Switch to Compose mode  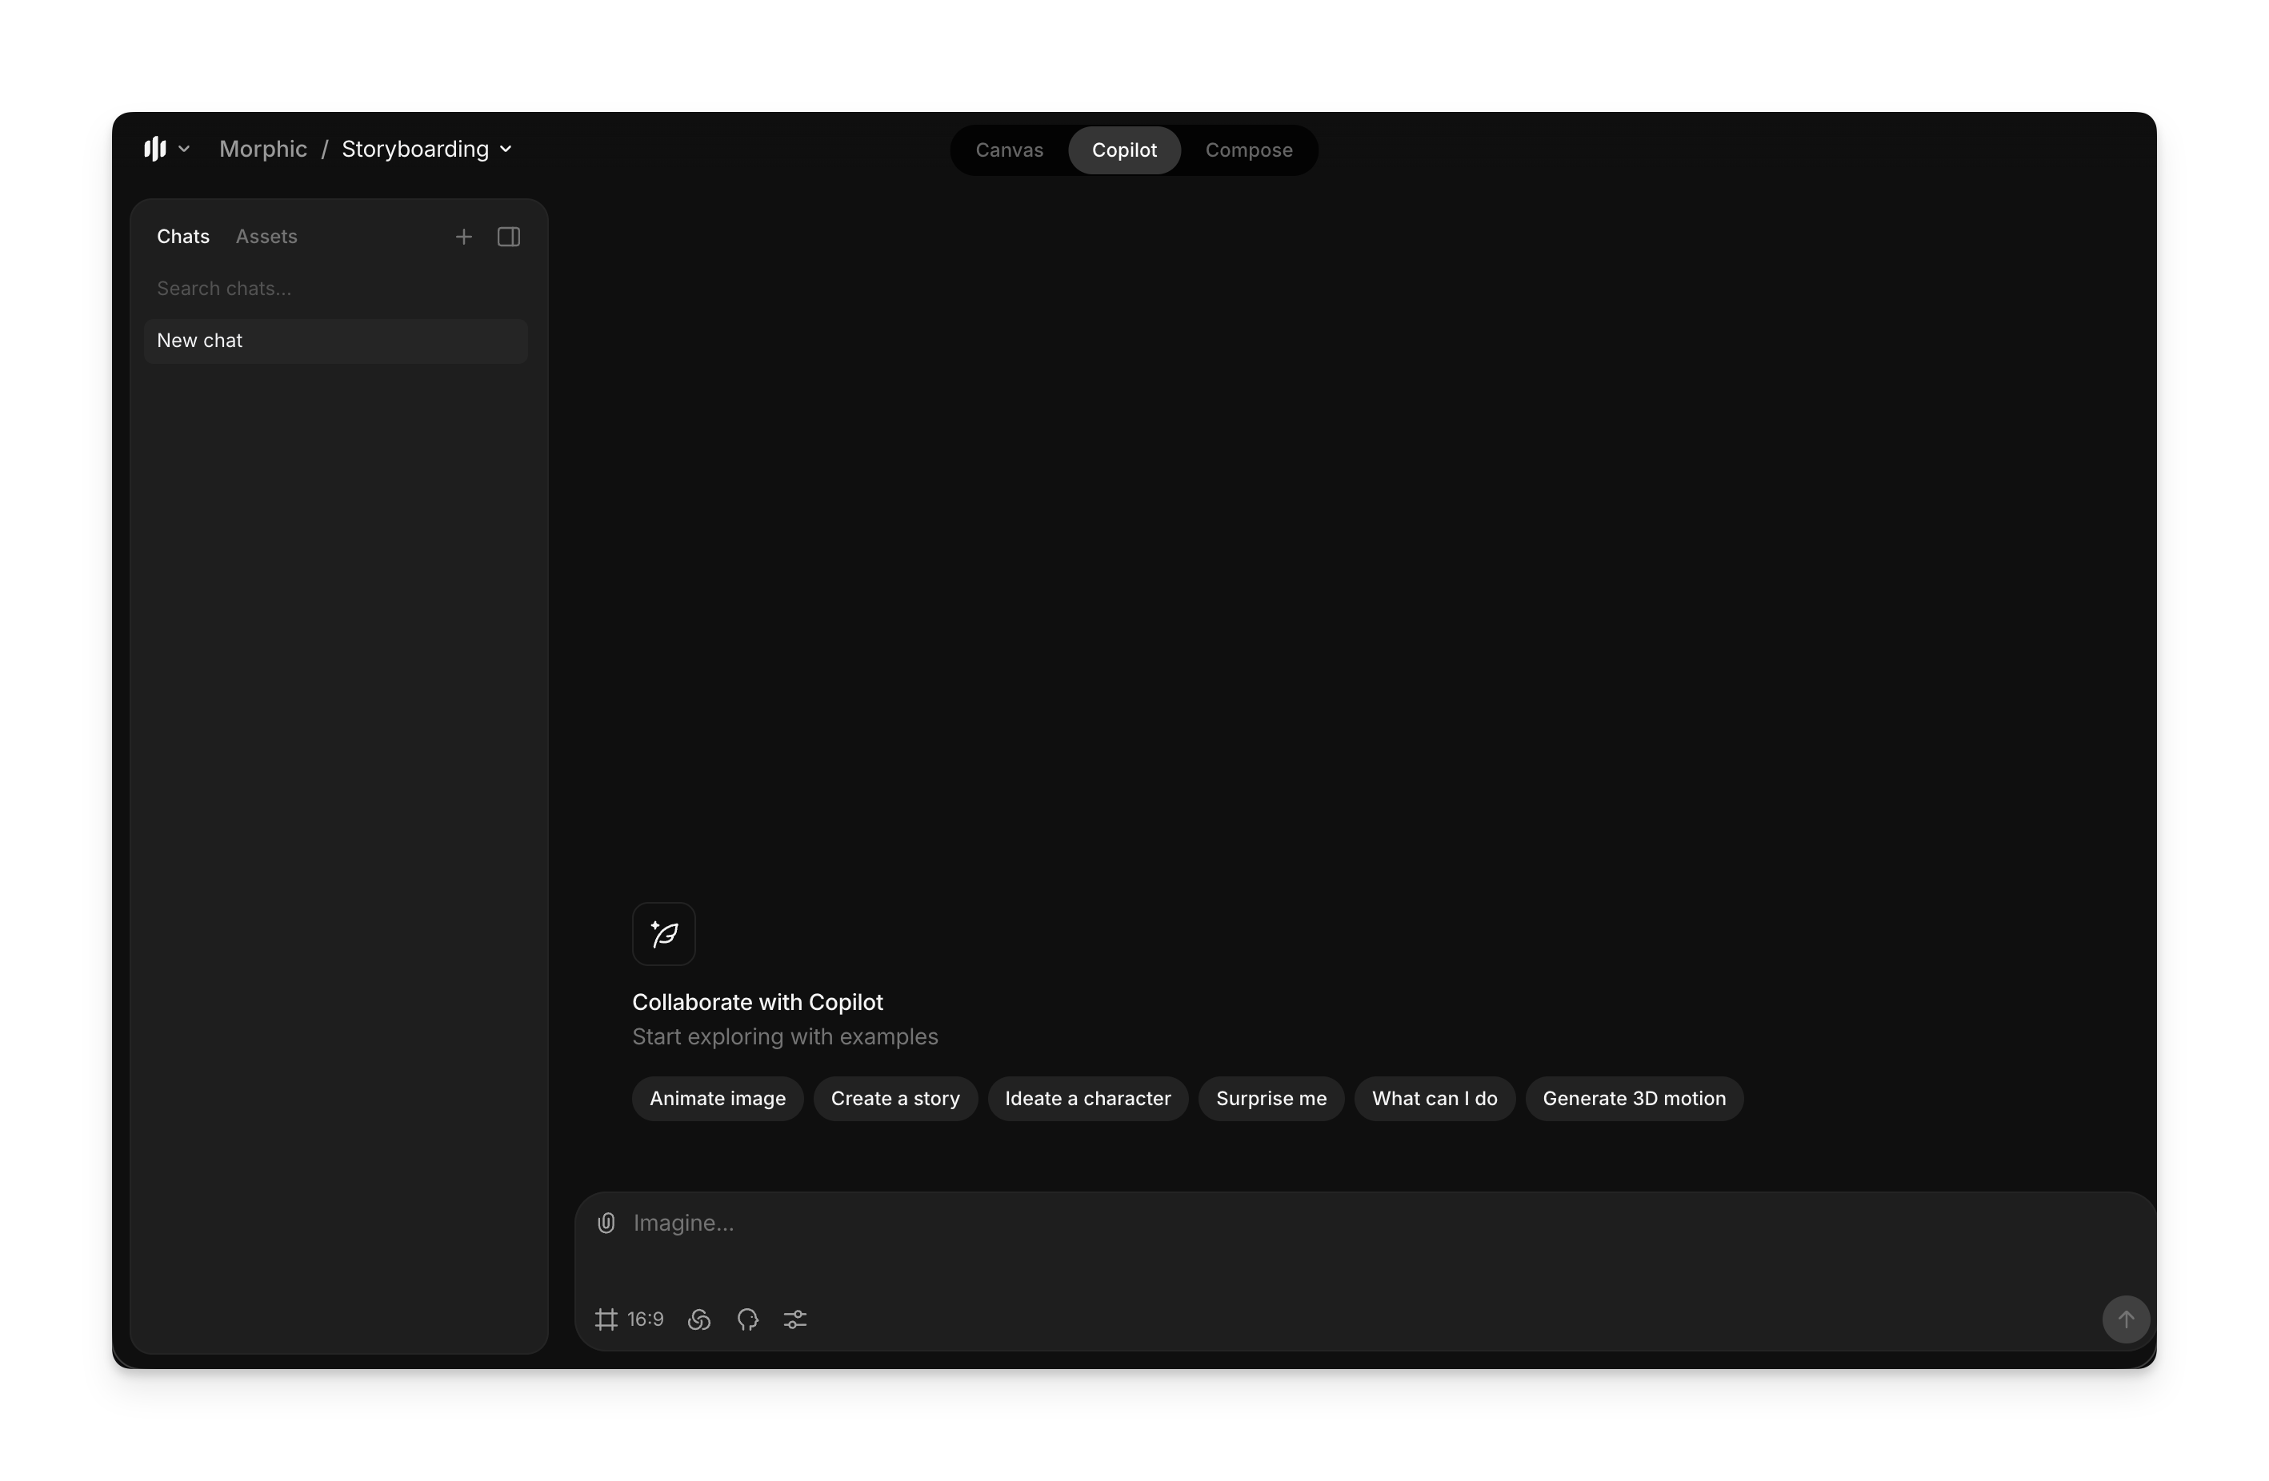(x=1248, y=150)
